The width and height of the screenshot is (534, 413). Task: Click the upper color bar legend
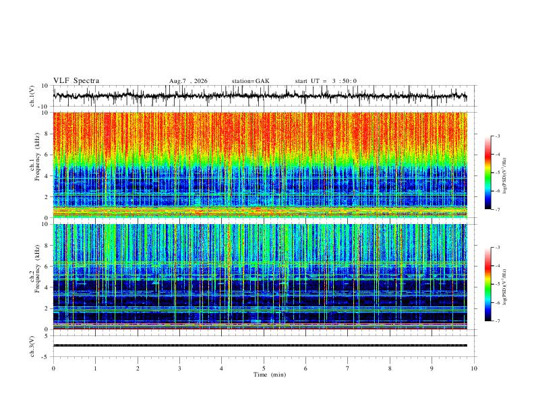(487, 173)
